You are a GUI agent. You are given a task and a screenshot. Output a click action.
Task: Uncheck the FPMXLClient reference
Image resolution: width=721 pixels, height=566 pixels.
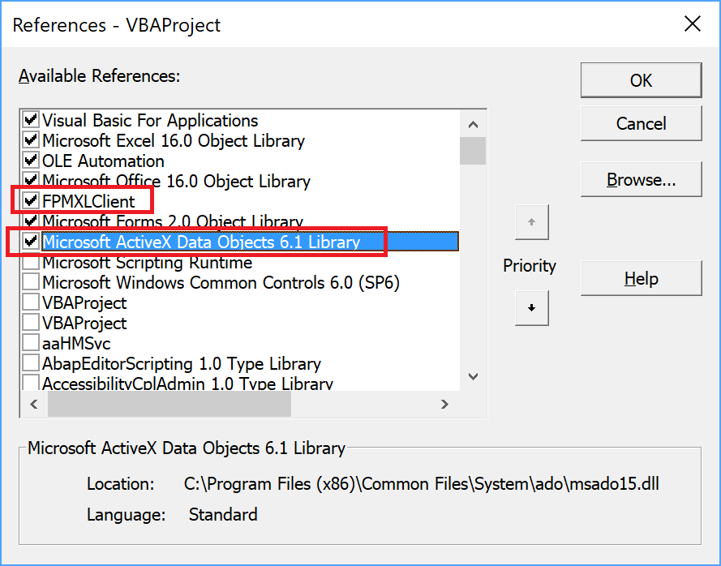29,201
